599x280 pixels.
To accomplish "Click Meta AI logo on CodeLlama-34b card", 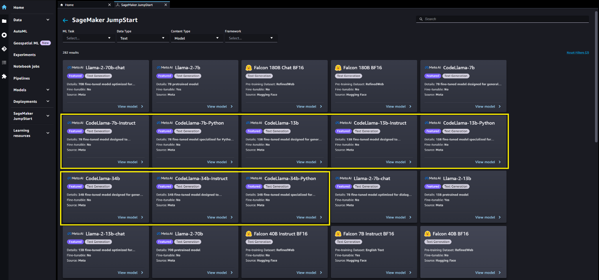I will pos(75,178).
